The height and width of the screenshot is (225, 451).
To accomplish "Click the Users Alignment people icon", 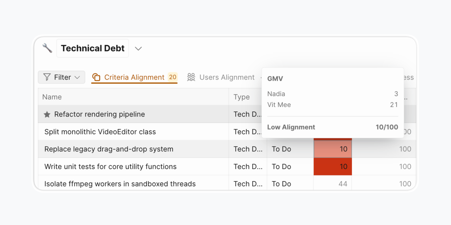I will tap(191, 77).
